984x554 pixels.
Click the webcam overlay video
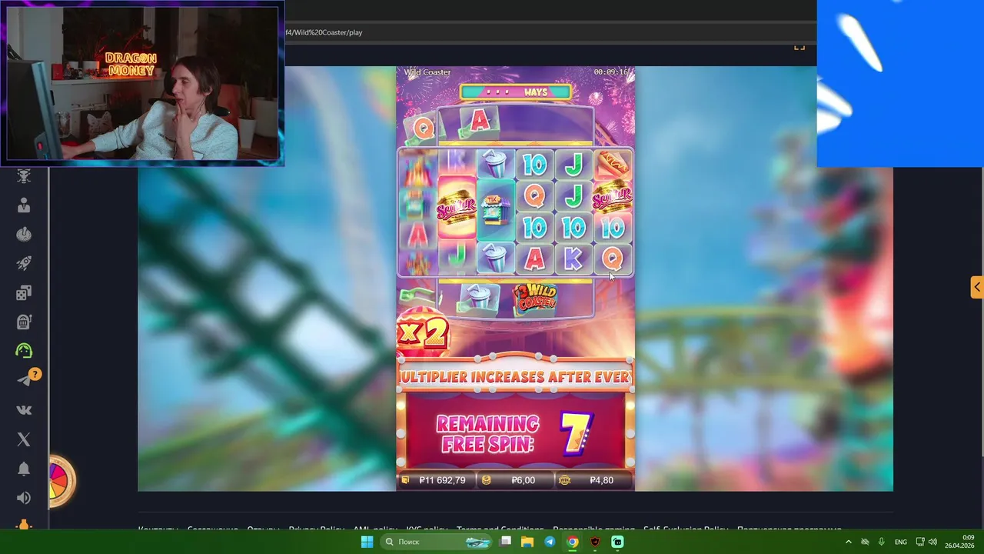pyautogui.click(x=143, y=83)
